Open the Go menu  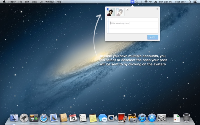pyautogui.click(x=41, y=2)
